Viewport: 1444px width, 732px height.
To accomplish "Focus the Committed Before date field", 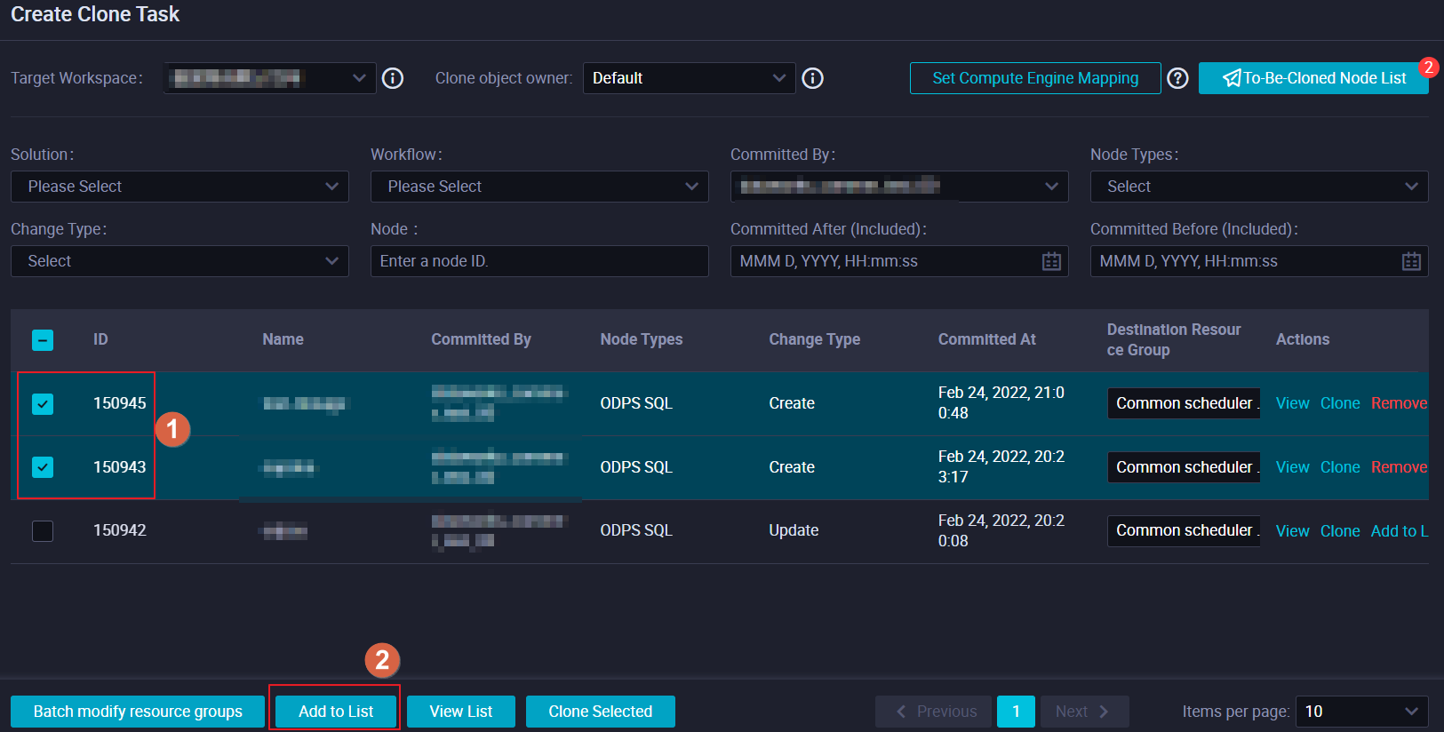I will click(1259, 261).
